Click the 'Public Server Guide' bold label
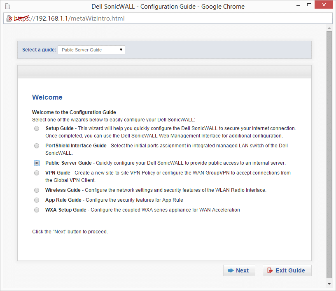This screenshot has width=336, height=291. click(68, 163)
